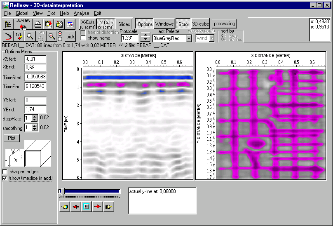Click the 1/1 reset scale icon

19,36
